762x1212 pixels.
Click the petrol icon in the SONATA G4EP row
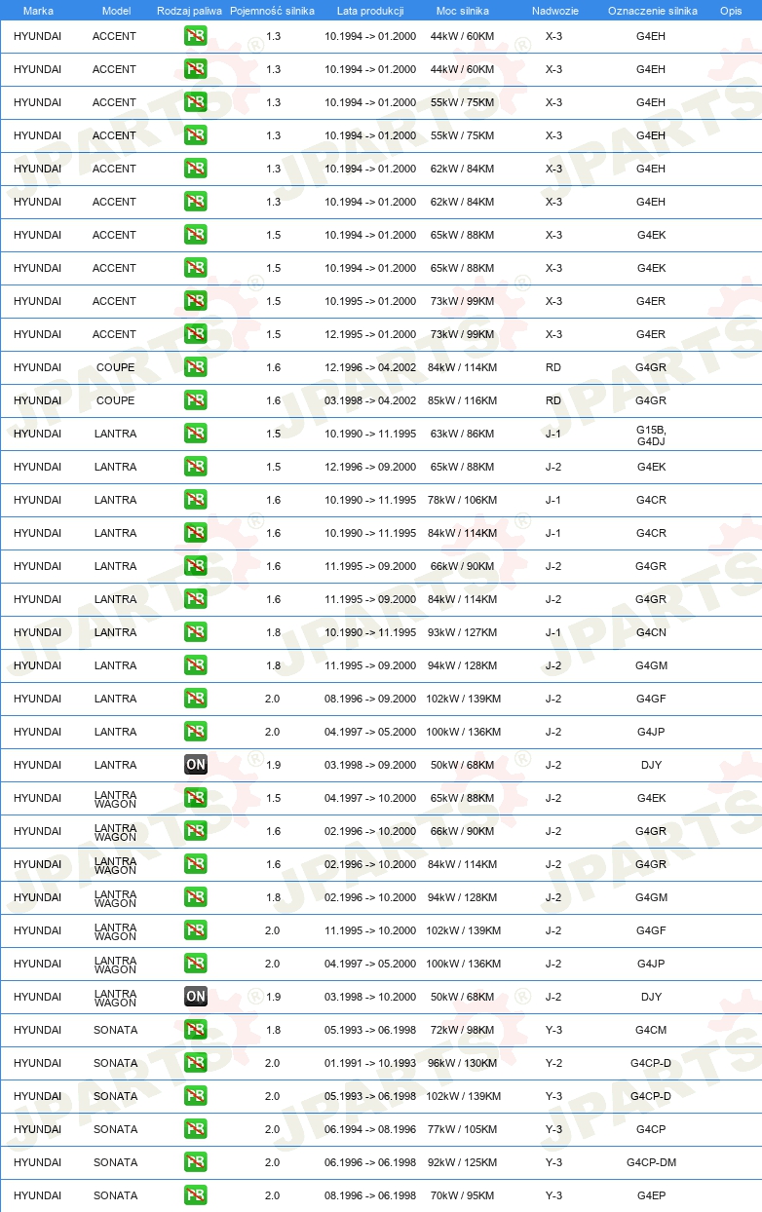point(196,1195)
